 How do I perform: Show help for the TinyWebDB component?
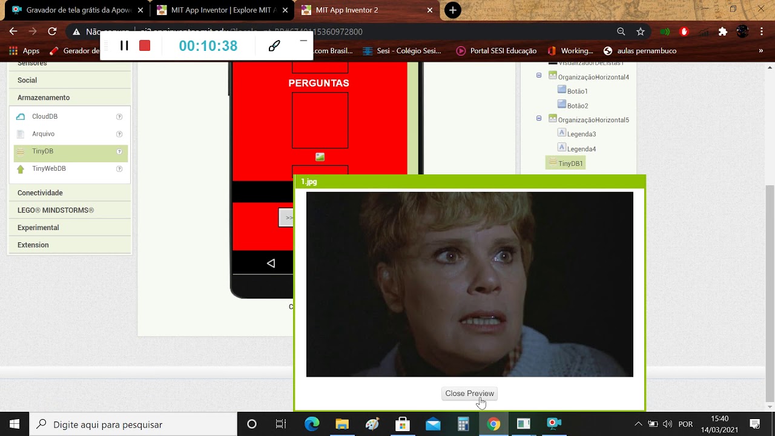[x=119, y=169]
